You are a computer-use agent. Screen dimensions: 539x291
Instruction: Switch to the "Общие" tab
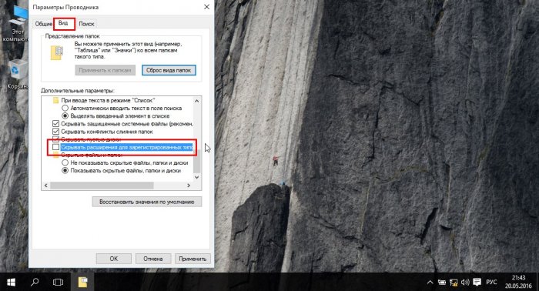tap(43, 24)
